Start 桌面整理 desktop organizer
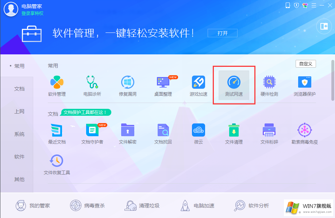The image size is (335, 218). coord(163,82)
